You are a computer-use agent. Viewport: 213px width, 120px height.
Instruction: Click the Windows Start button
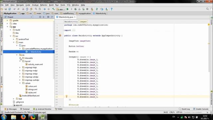pyautogui.click(x=4, y=117)
